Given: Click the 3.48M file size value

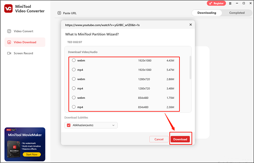Looking at the screenshot, I should pos(170,89).
